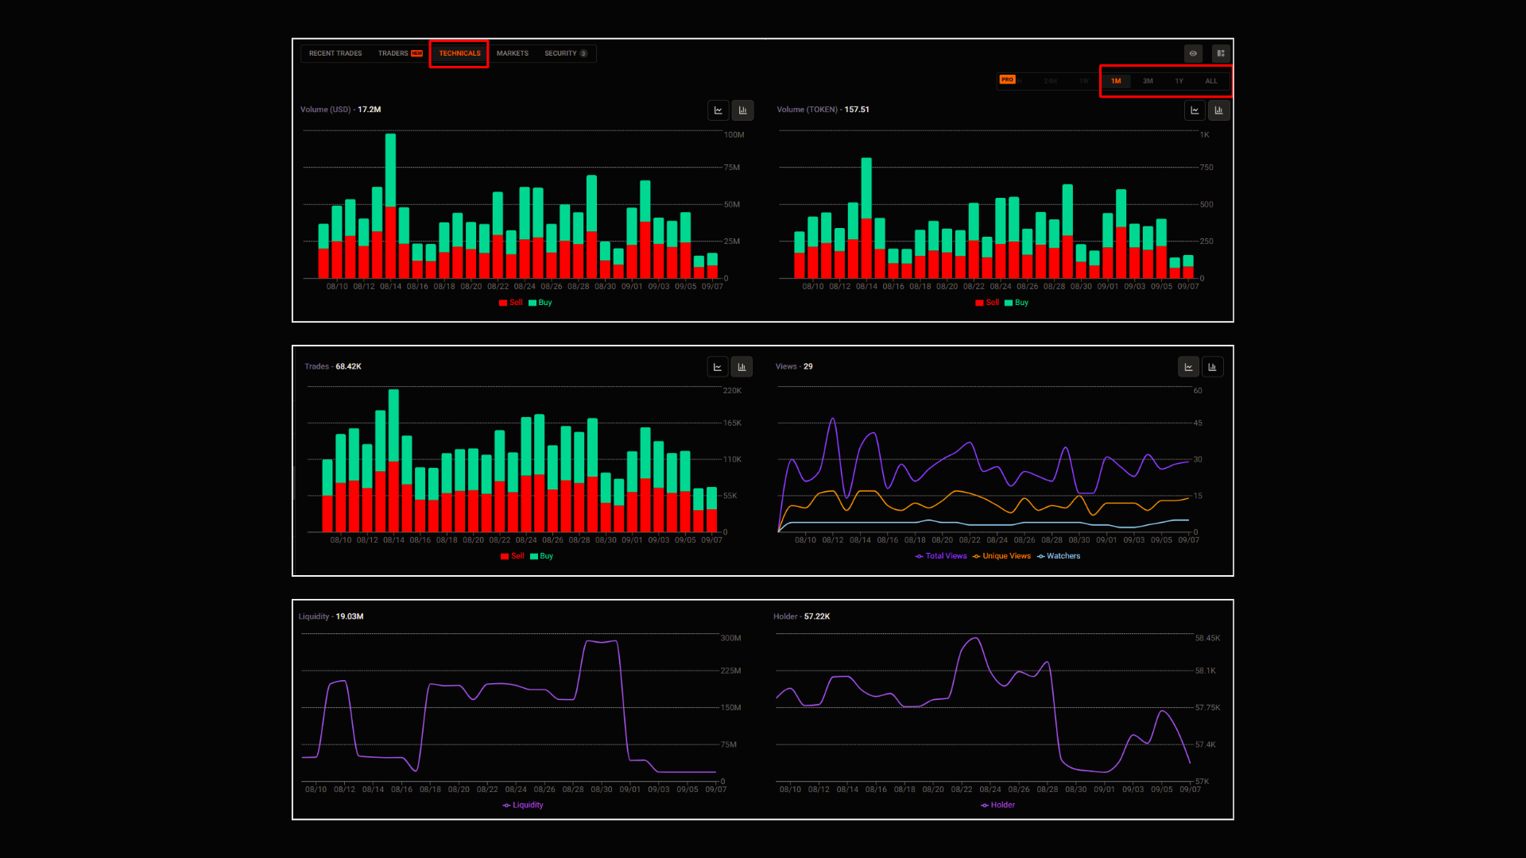Screen dimensions: 1526x858
Task: Click the orange PRO badge
Action: (1007, 79)
